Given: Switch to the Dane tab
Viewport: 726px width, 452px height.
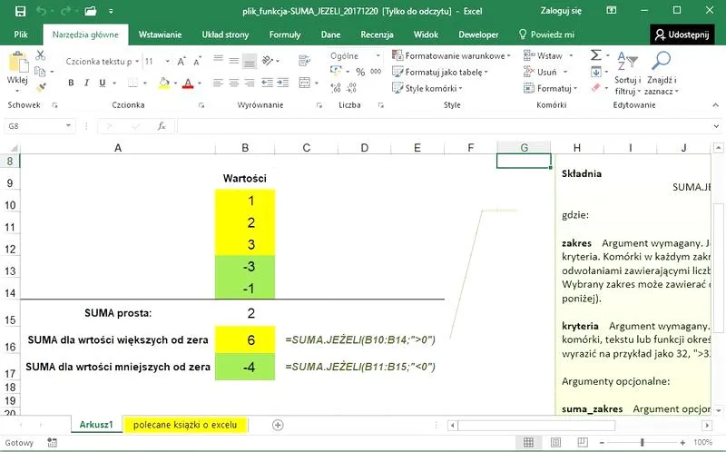Looking at the screenshot, I should [330, 34].
